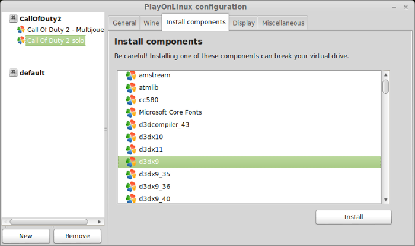Viewport: 415px width, 246px height.
Task: Open the Display tab
Action: pyautogui.click(x=244, y=23)
